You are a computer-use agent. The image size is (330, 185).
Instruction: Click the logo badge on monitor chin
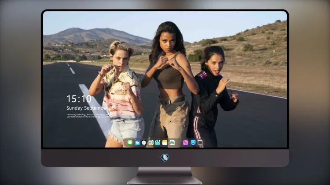coord(165,157)
